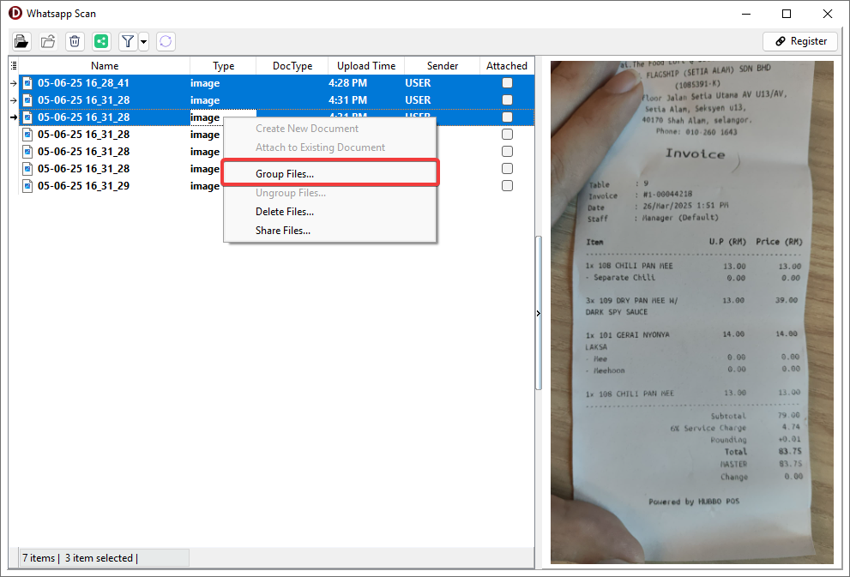850x577 pixels.
Task: Sort by Sender column header
Action: [443, 65]
